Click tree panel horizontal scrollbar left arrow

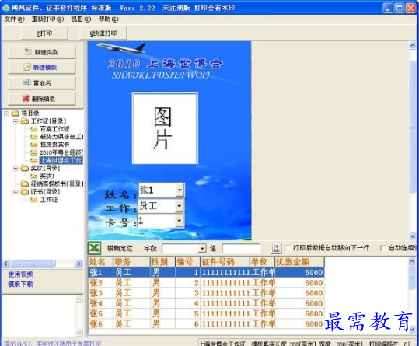pyautogui.click(x=6, y=264)
